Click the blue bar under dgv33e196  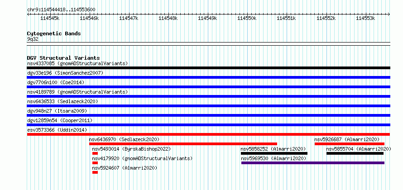[208, 77]
